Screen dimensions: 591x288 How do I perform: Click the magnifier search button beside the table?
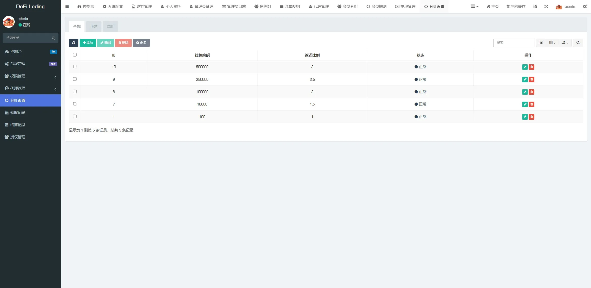point(578,43)
